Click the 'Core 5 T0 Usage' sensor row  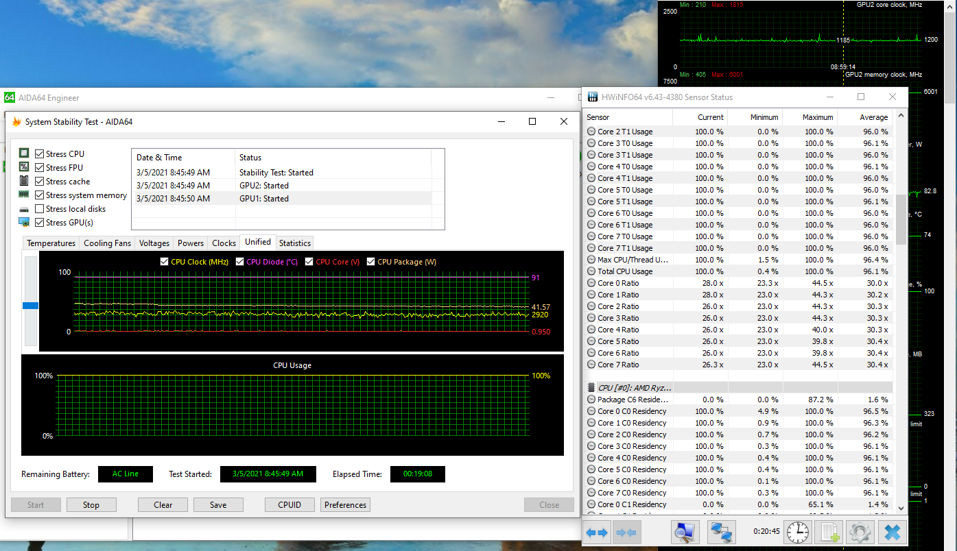pos(738,190)
